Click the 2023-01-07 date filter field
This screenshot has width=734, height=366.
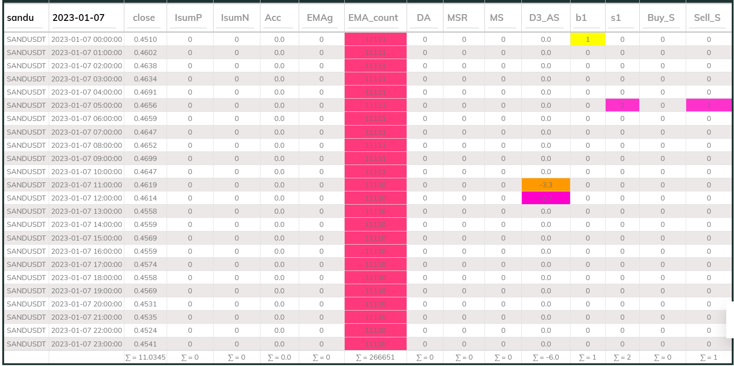pyautogui.click(x=86, y=18)
